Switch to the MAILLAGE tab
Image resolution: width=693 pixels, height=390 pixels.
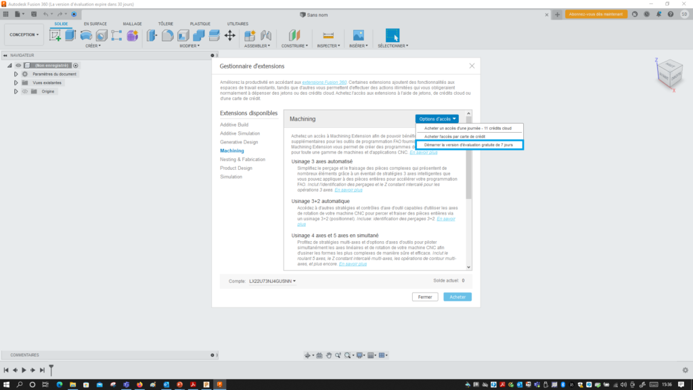132,24
